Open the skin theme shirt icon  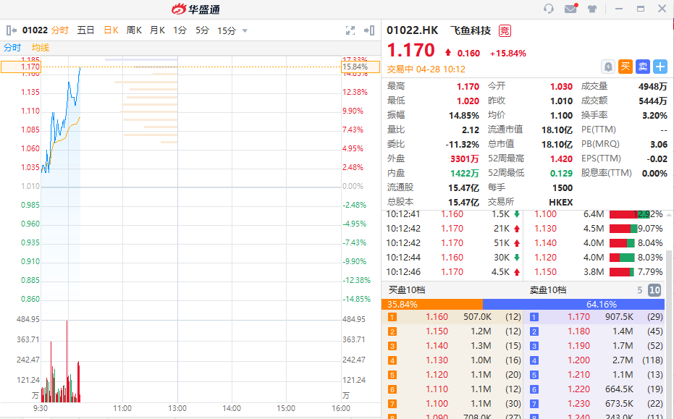coord(592,9)
